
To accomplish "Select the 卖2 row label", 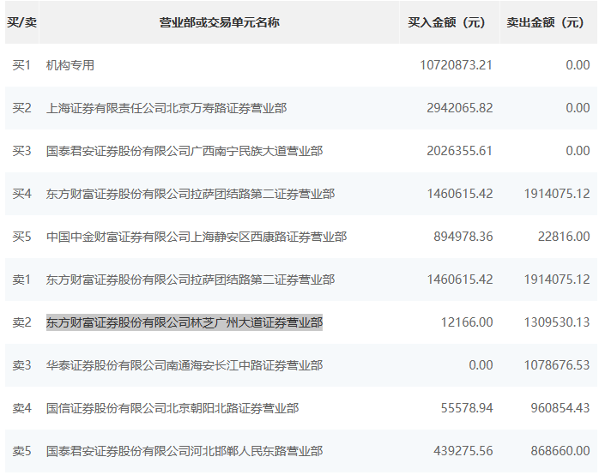I will (21, 322).
